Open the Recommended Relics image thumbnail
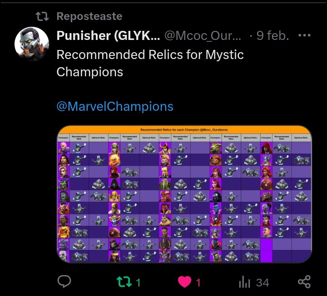Screen dimensions: 327x296 (184, 194)
